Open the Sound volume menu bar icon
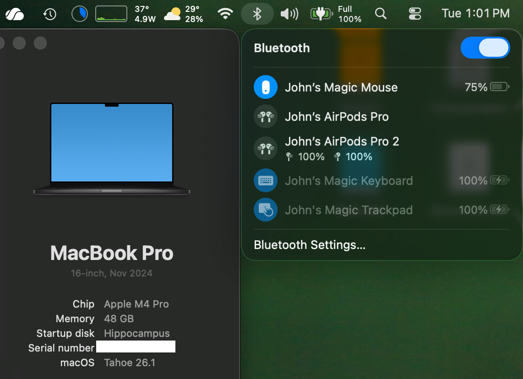This screenshot has height=379, width=523. 289,14
